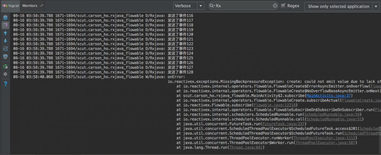Click log line 发送了事件121
The height and width of the screenshot is (155, 381).
click(103, 39)
